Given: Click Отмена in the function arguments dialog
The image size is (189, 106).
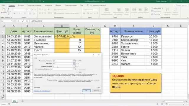Looking at the screenshot, I should tap(96, 91).
